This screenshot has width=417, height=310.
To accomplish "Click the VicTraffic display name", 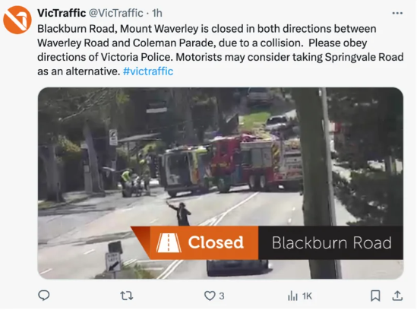I will (62, 13).
